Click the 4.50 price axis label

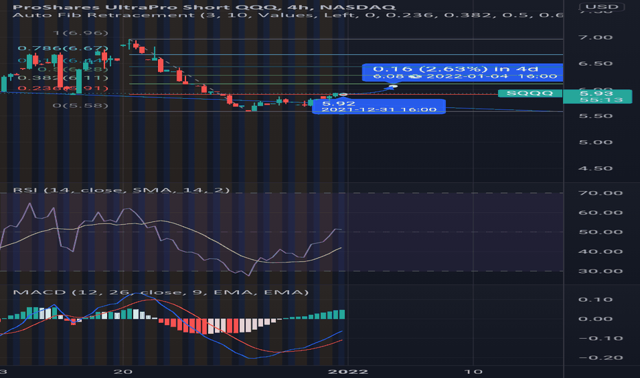pyautogui.click(x=595, y=168)
